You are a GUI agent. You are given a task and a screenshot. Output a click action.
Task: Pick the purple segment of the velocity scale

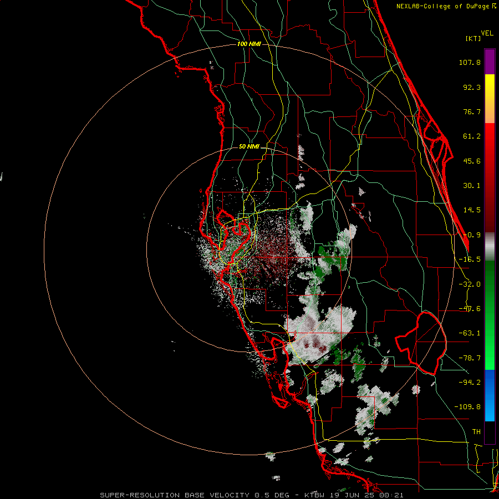[x=490, y=62]
